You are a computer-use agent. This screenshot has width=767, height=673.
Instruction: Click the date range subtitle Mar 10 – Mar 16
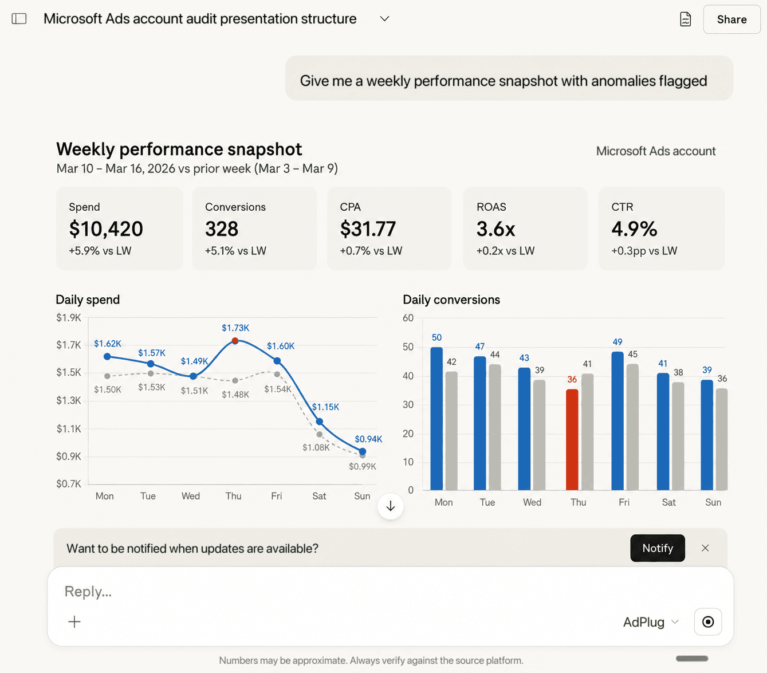[x=197, y=168]
